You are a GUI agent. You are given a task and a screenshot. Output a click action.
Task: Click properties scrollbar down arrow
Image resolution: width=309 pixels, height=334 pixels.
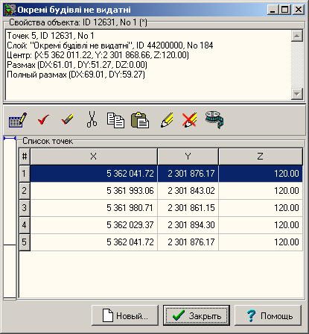tap(297, 94)
